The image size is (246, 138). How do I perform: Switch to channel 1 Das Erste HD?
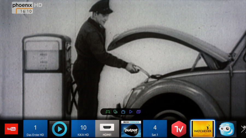(x=35, y=129)
